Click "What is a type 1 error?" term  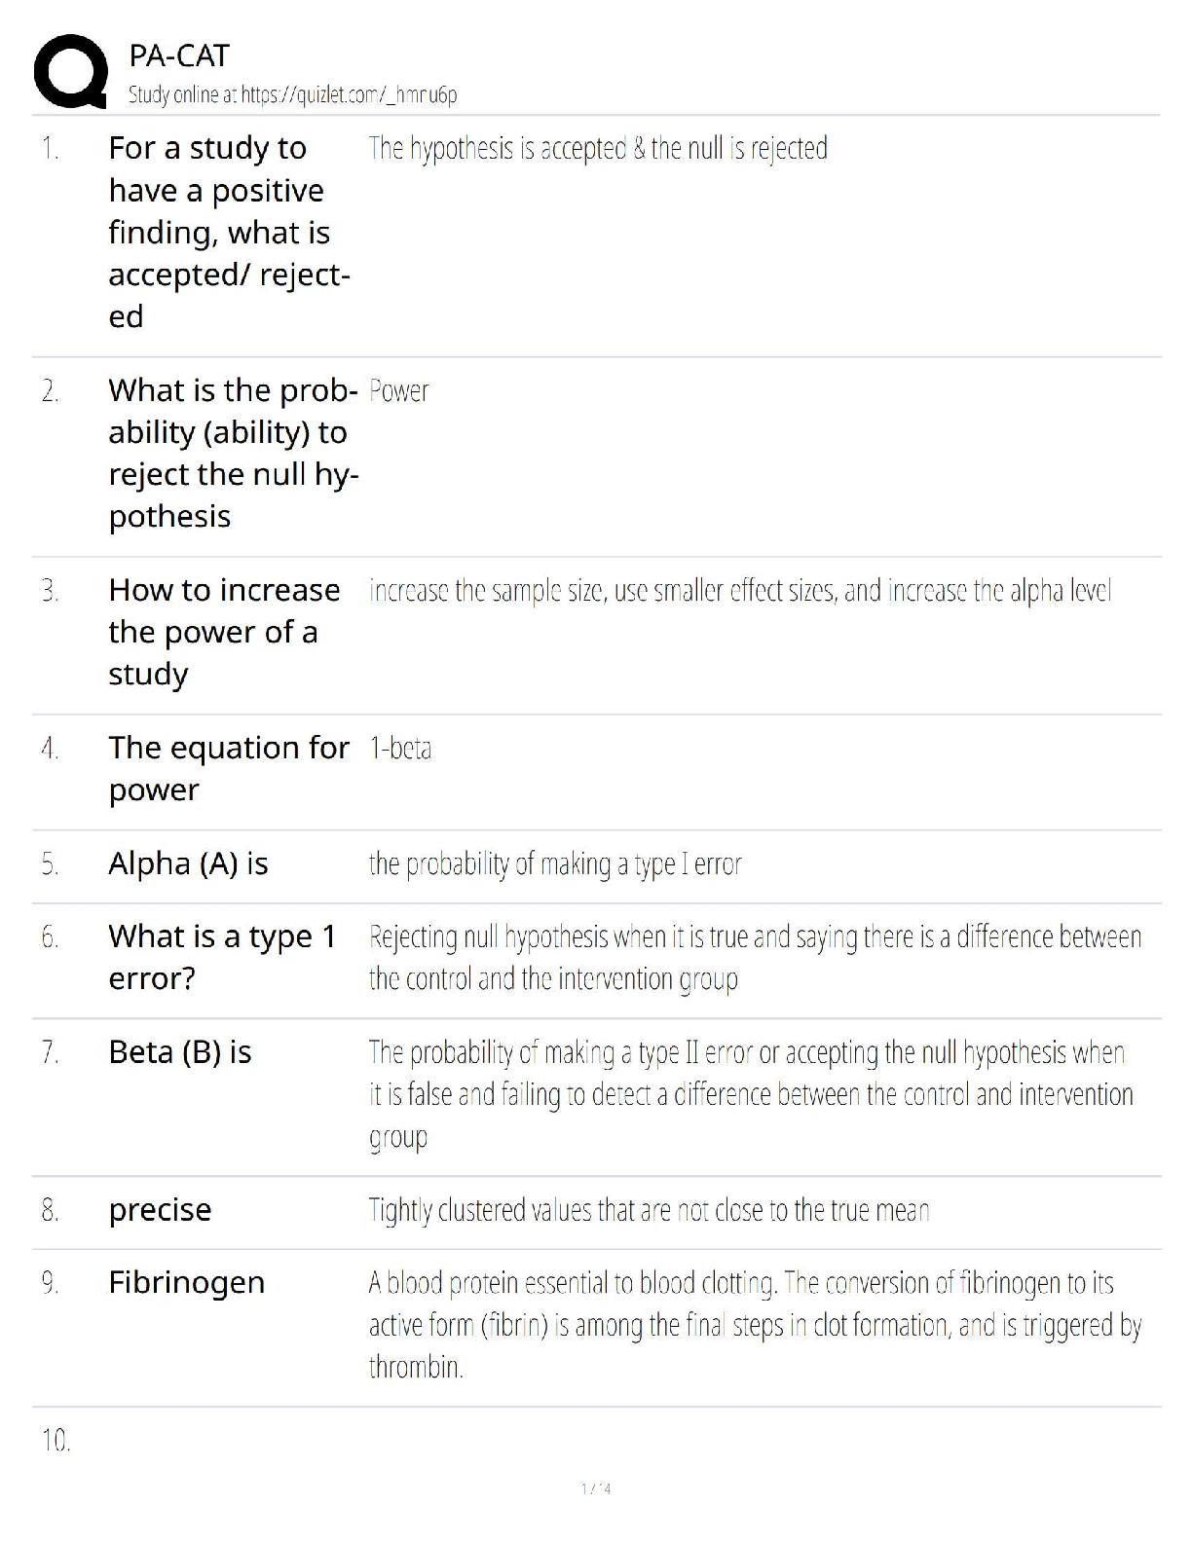coord(222,957)
